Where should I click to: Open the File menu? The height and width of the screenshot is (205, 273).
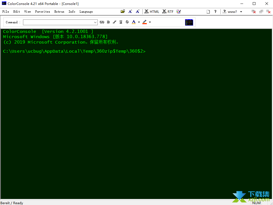pos(5,12)
